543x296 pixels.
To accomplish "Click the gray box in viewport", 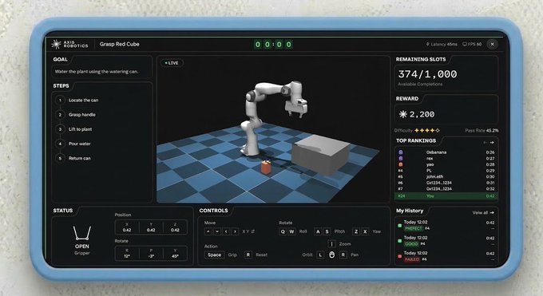I will tap(321, 155).
